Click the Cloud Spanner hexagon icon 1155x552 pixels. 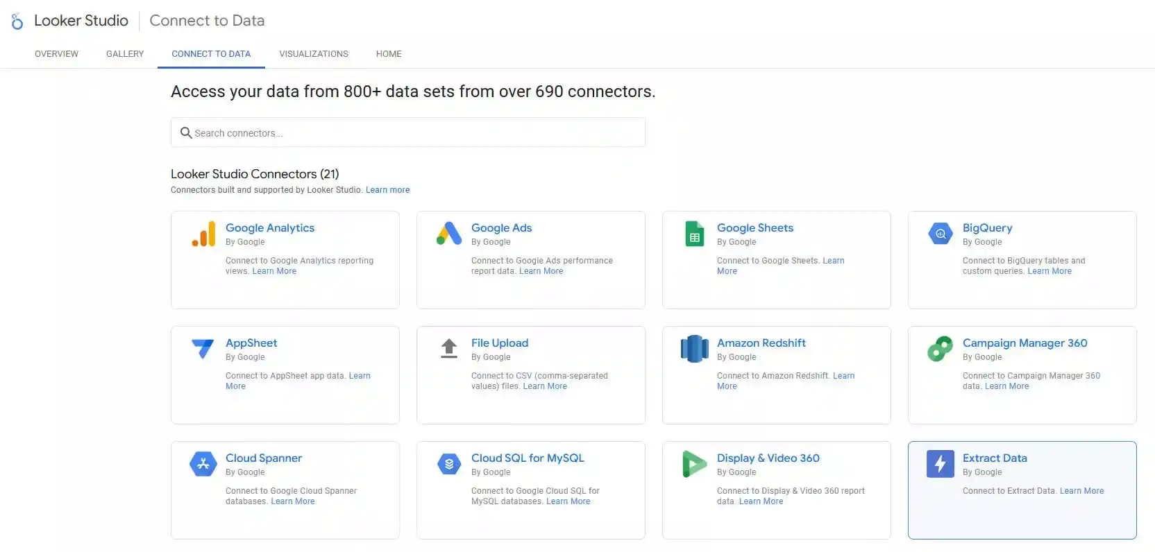203,464
